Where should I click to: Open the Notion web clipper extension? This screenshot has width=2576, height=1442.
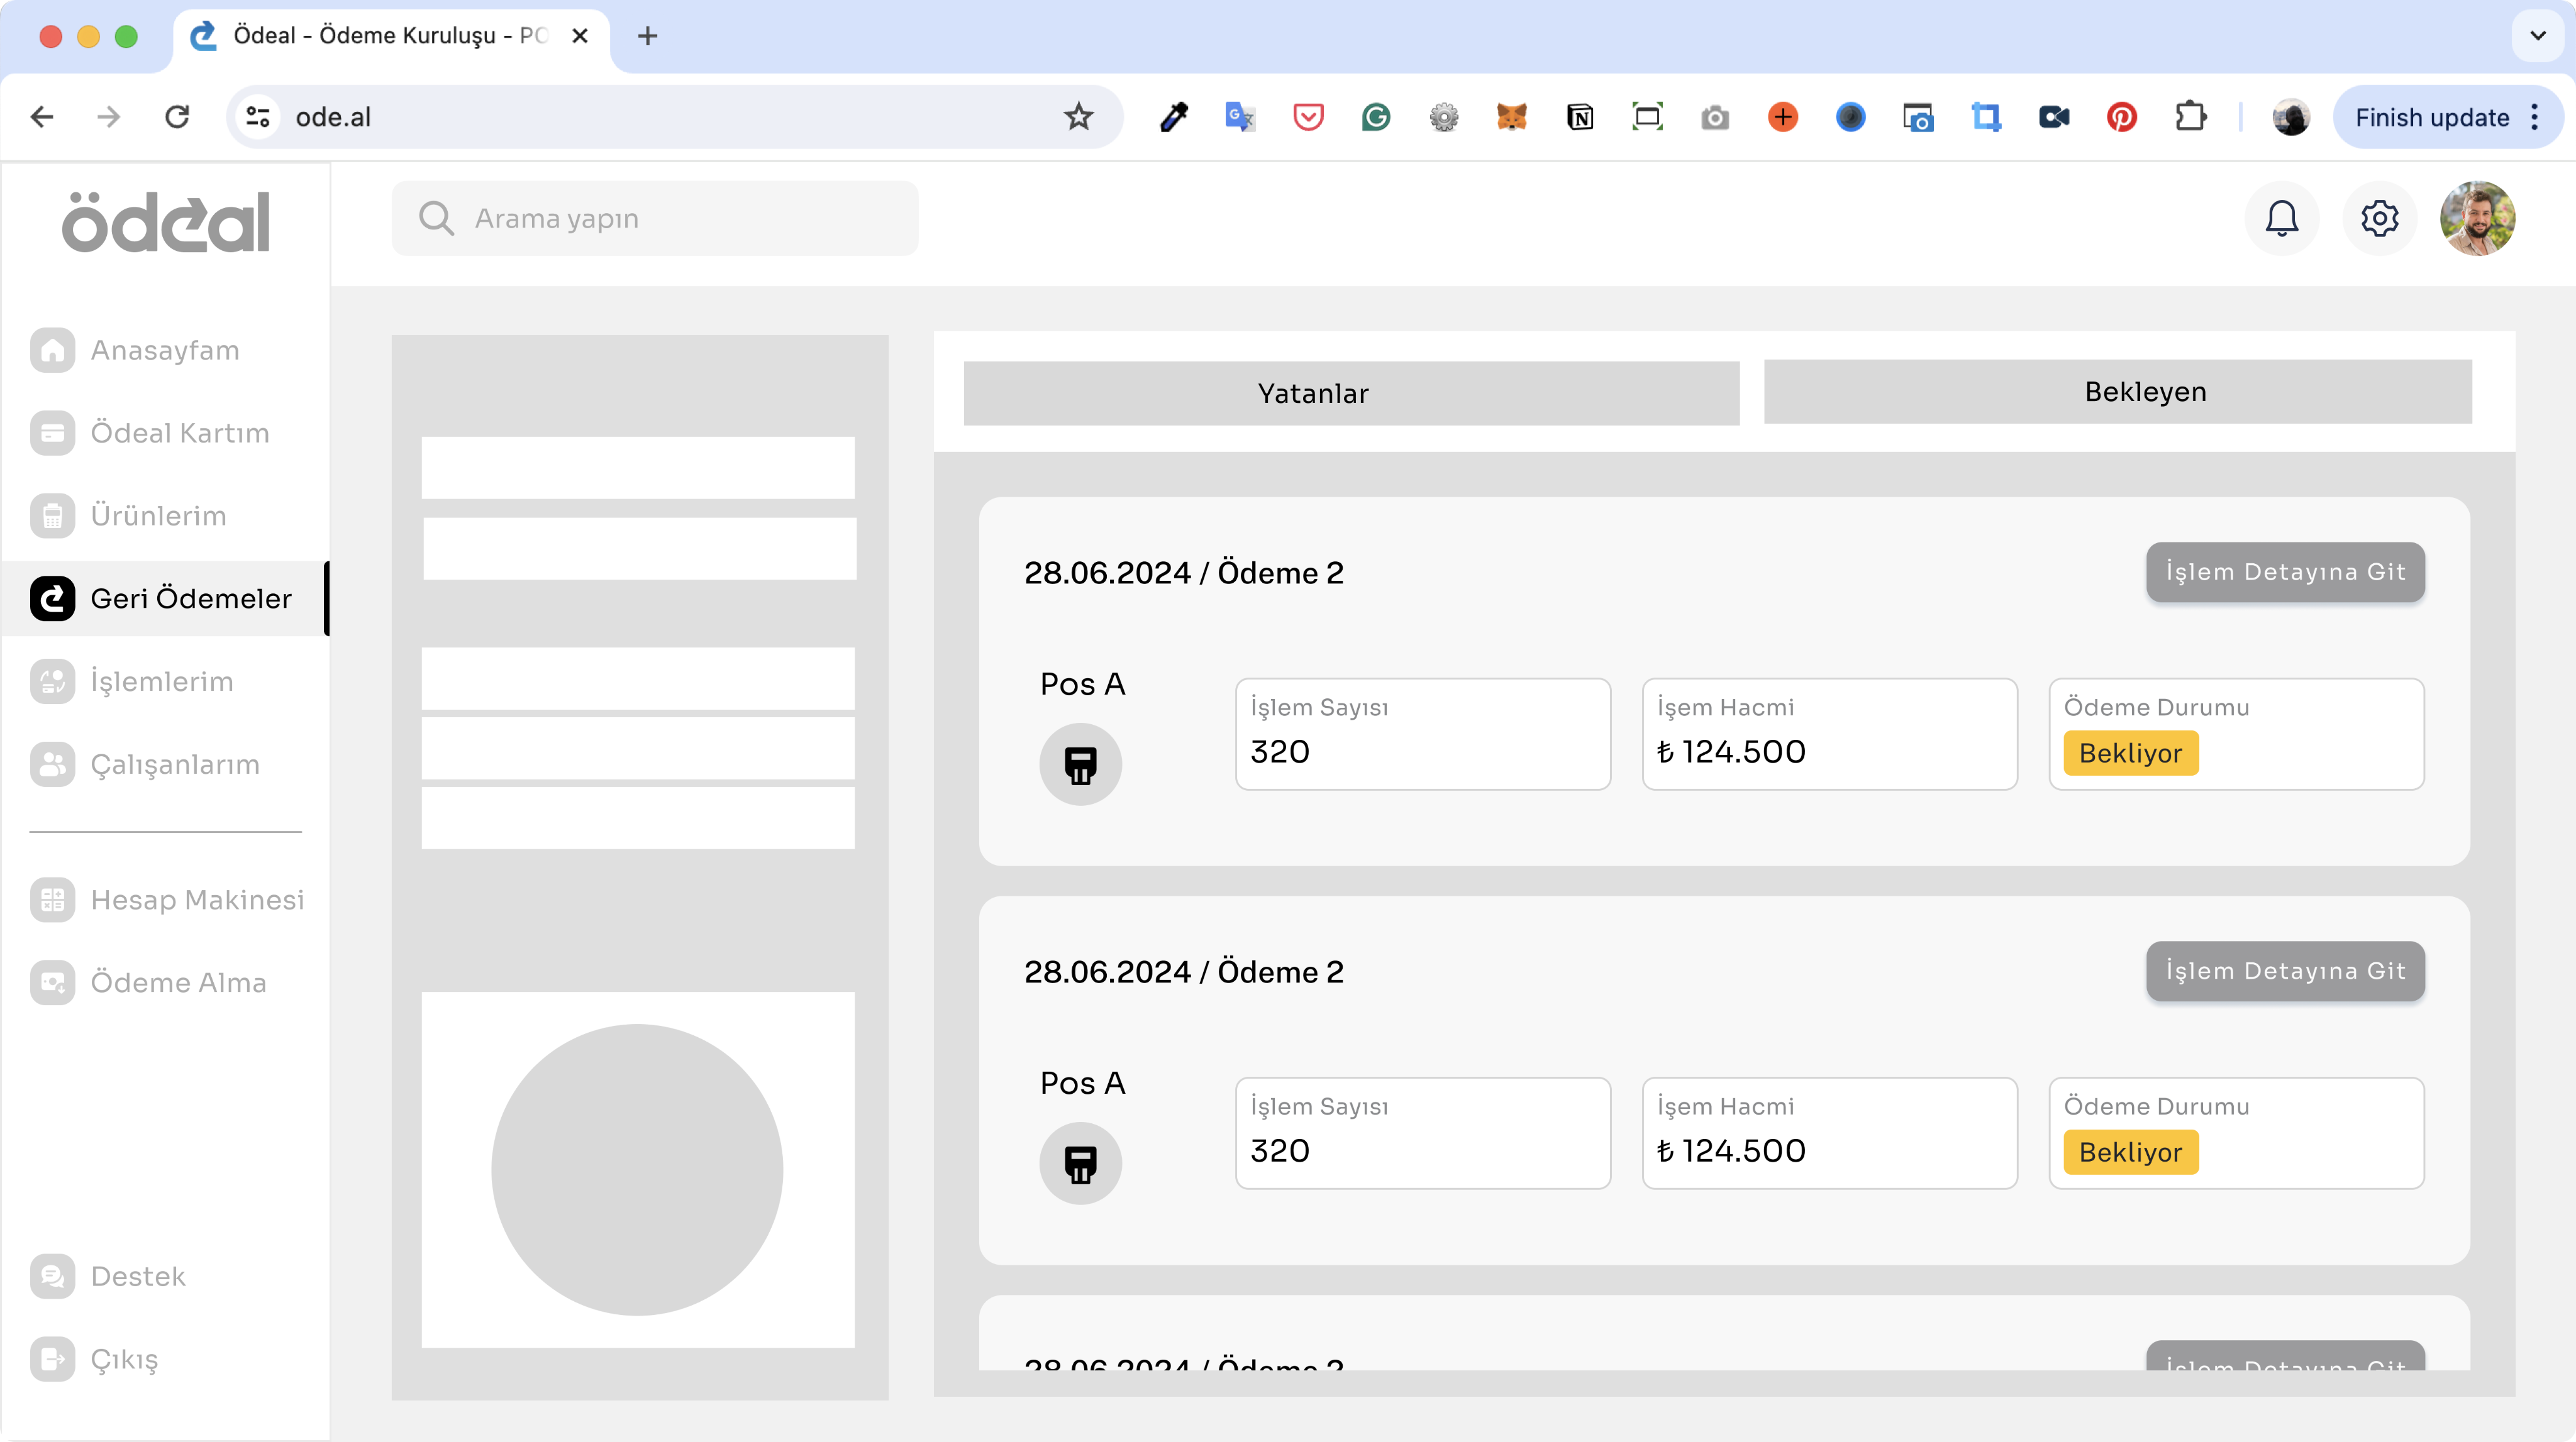click(x=1579, y=117)
